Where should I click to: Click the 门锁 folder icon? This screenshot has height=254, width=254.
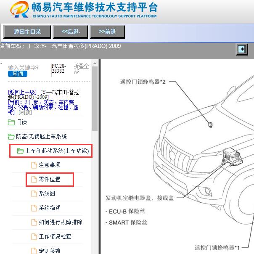pos(11,122)
